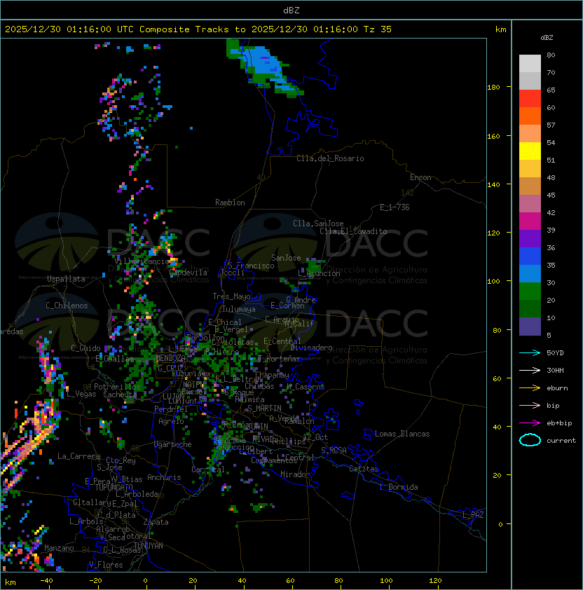
Task: Click the cyan 50YD track arrow in legend
Action: [x=530, y=352]
